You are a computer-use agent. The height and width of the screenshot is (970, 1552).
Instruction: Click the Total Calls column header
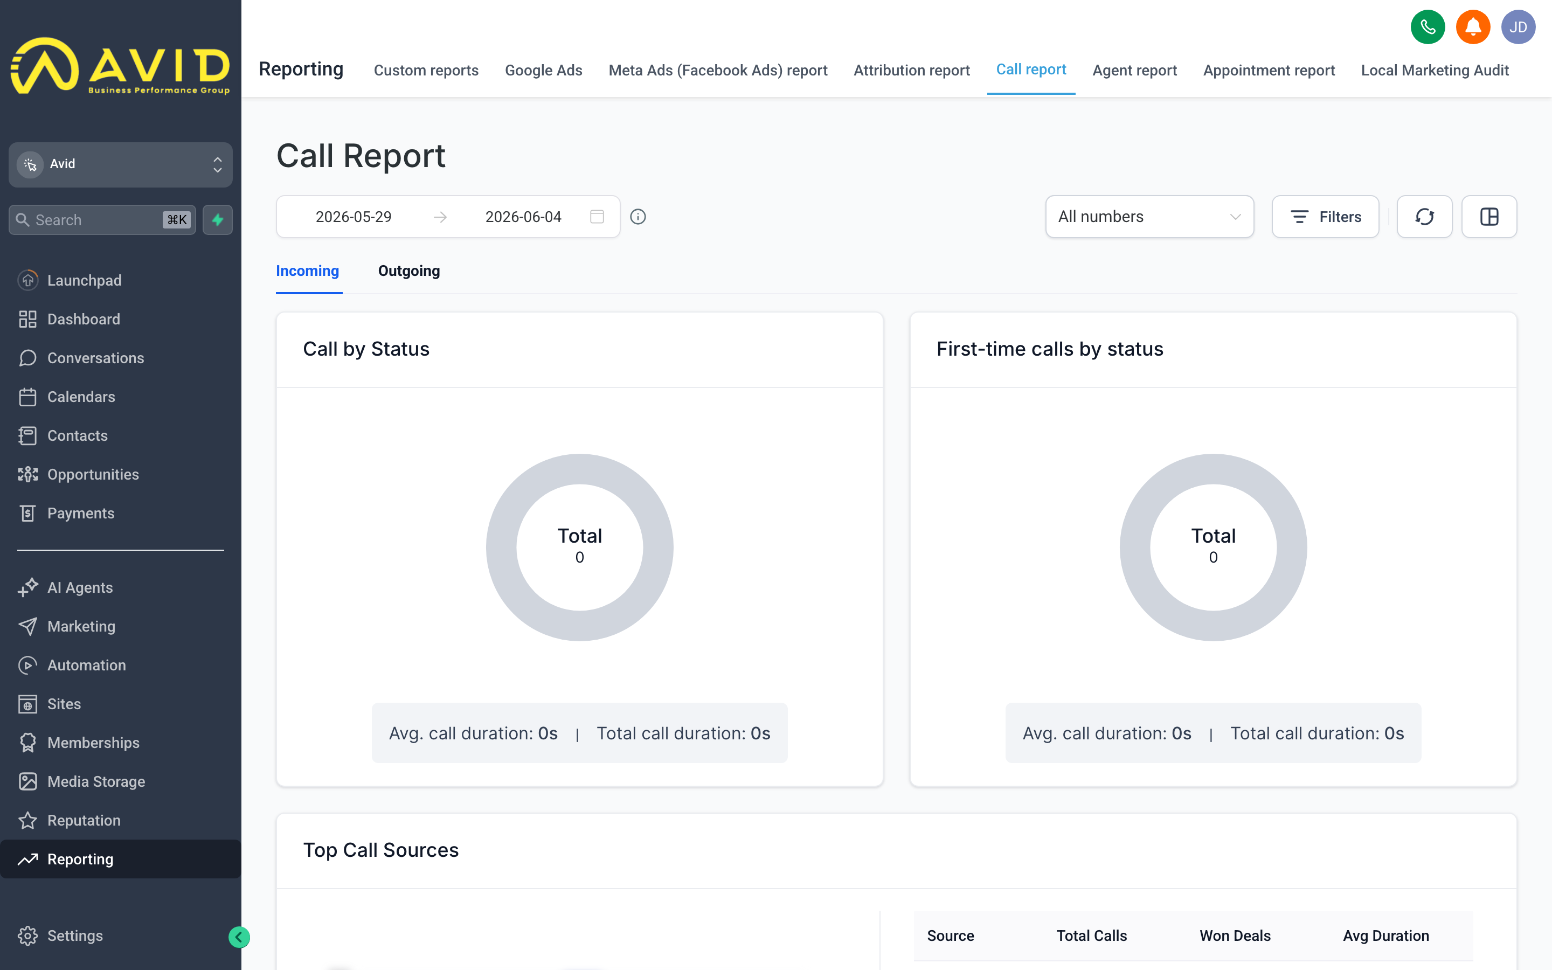click(x=1092, y=936)
